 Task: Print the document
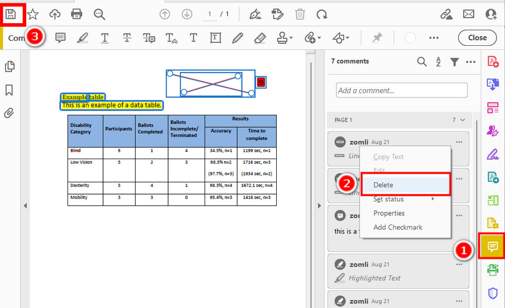click(76, 14)
